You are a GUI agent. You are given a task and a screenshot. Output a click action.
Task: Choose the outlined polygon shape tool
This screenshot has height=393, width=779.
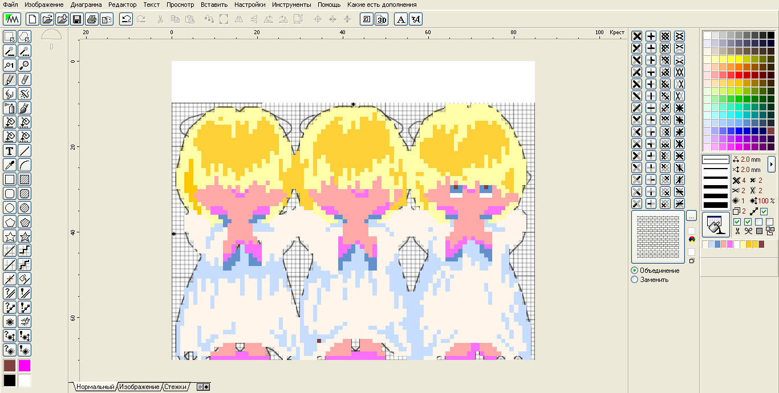(x=10, y=222)
